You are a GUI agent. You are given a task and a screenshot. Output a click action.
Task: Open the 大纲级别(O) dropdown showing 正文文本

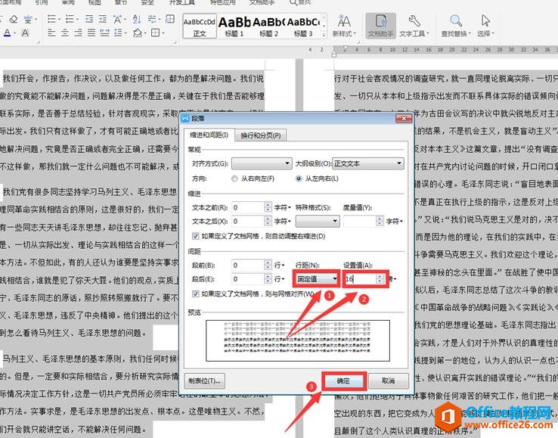pyautogui.click(x=368, y=163)
